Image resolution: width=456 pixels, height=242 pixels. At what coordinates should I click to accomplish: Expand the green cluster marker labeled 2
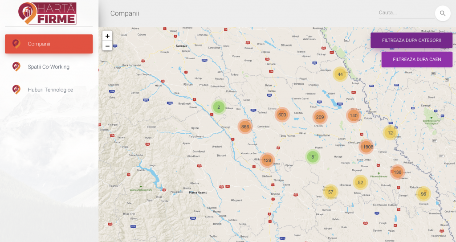click(x=218, y=107)
